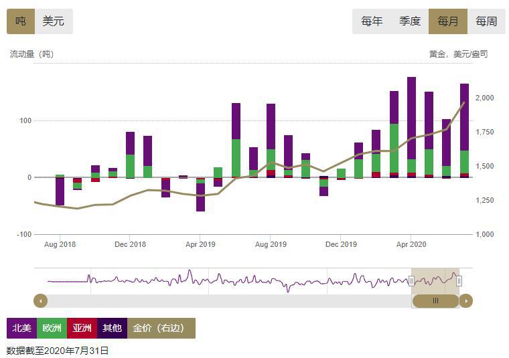
Task: Click the green Dec 2018 bar segment
Action: tap(130, 166)
